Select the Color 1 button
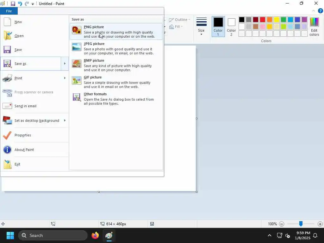This screenshot has height=243, width=324. point(218,27)
